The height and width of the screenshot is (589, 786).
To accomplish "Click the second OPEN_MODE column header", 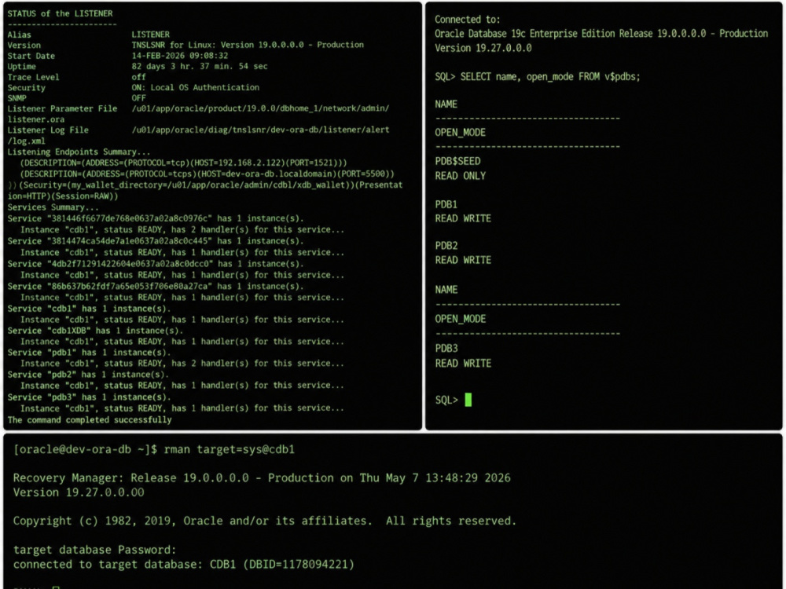I will [x=460, y=319].
